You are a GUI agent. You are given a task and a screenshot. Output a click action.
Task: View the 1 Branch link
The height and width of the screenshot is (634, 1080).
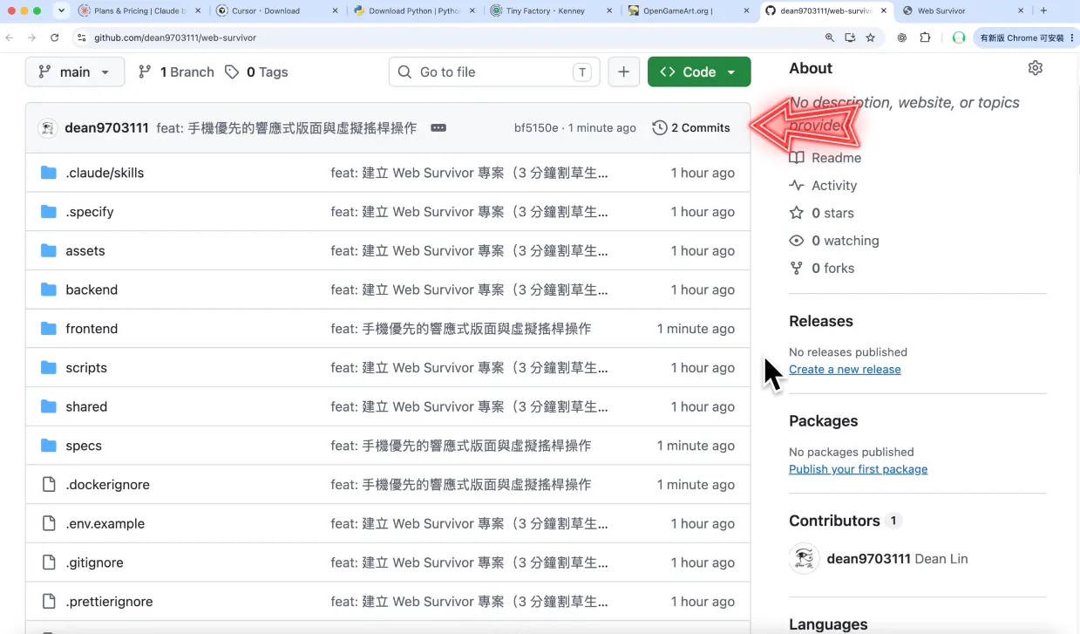pyautogui.click(x=176, y=72)
